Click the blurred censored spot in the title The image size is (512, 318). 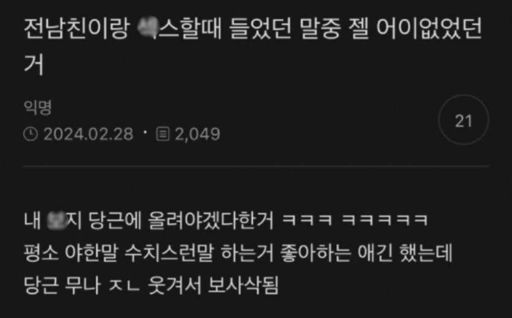[148, 28]
